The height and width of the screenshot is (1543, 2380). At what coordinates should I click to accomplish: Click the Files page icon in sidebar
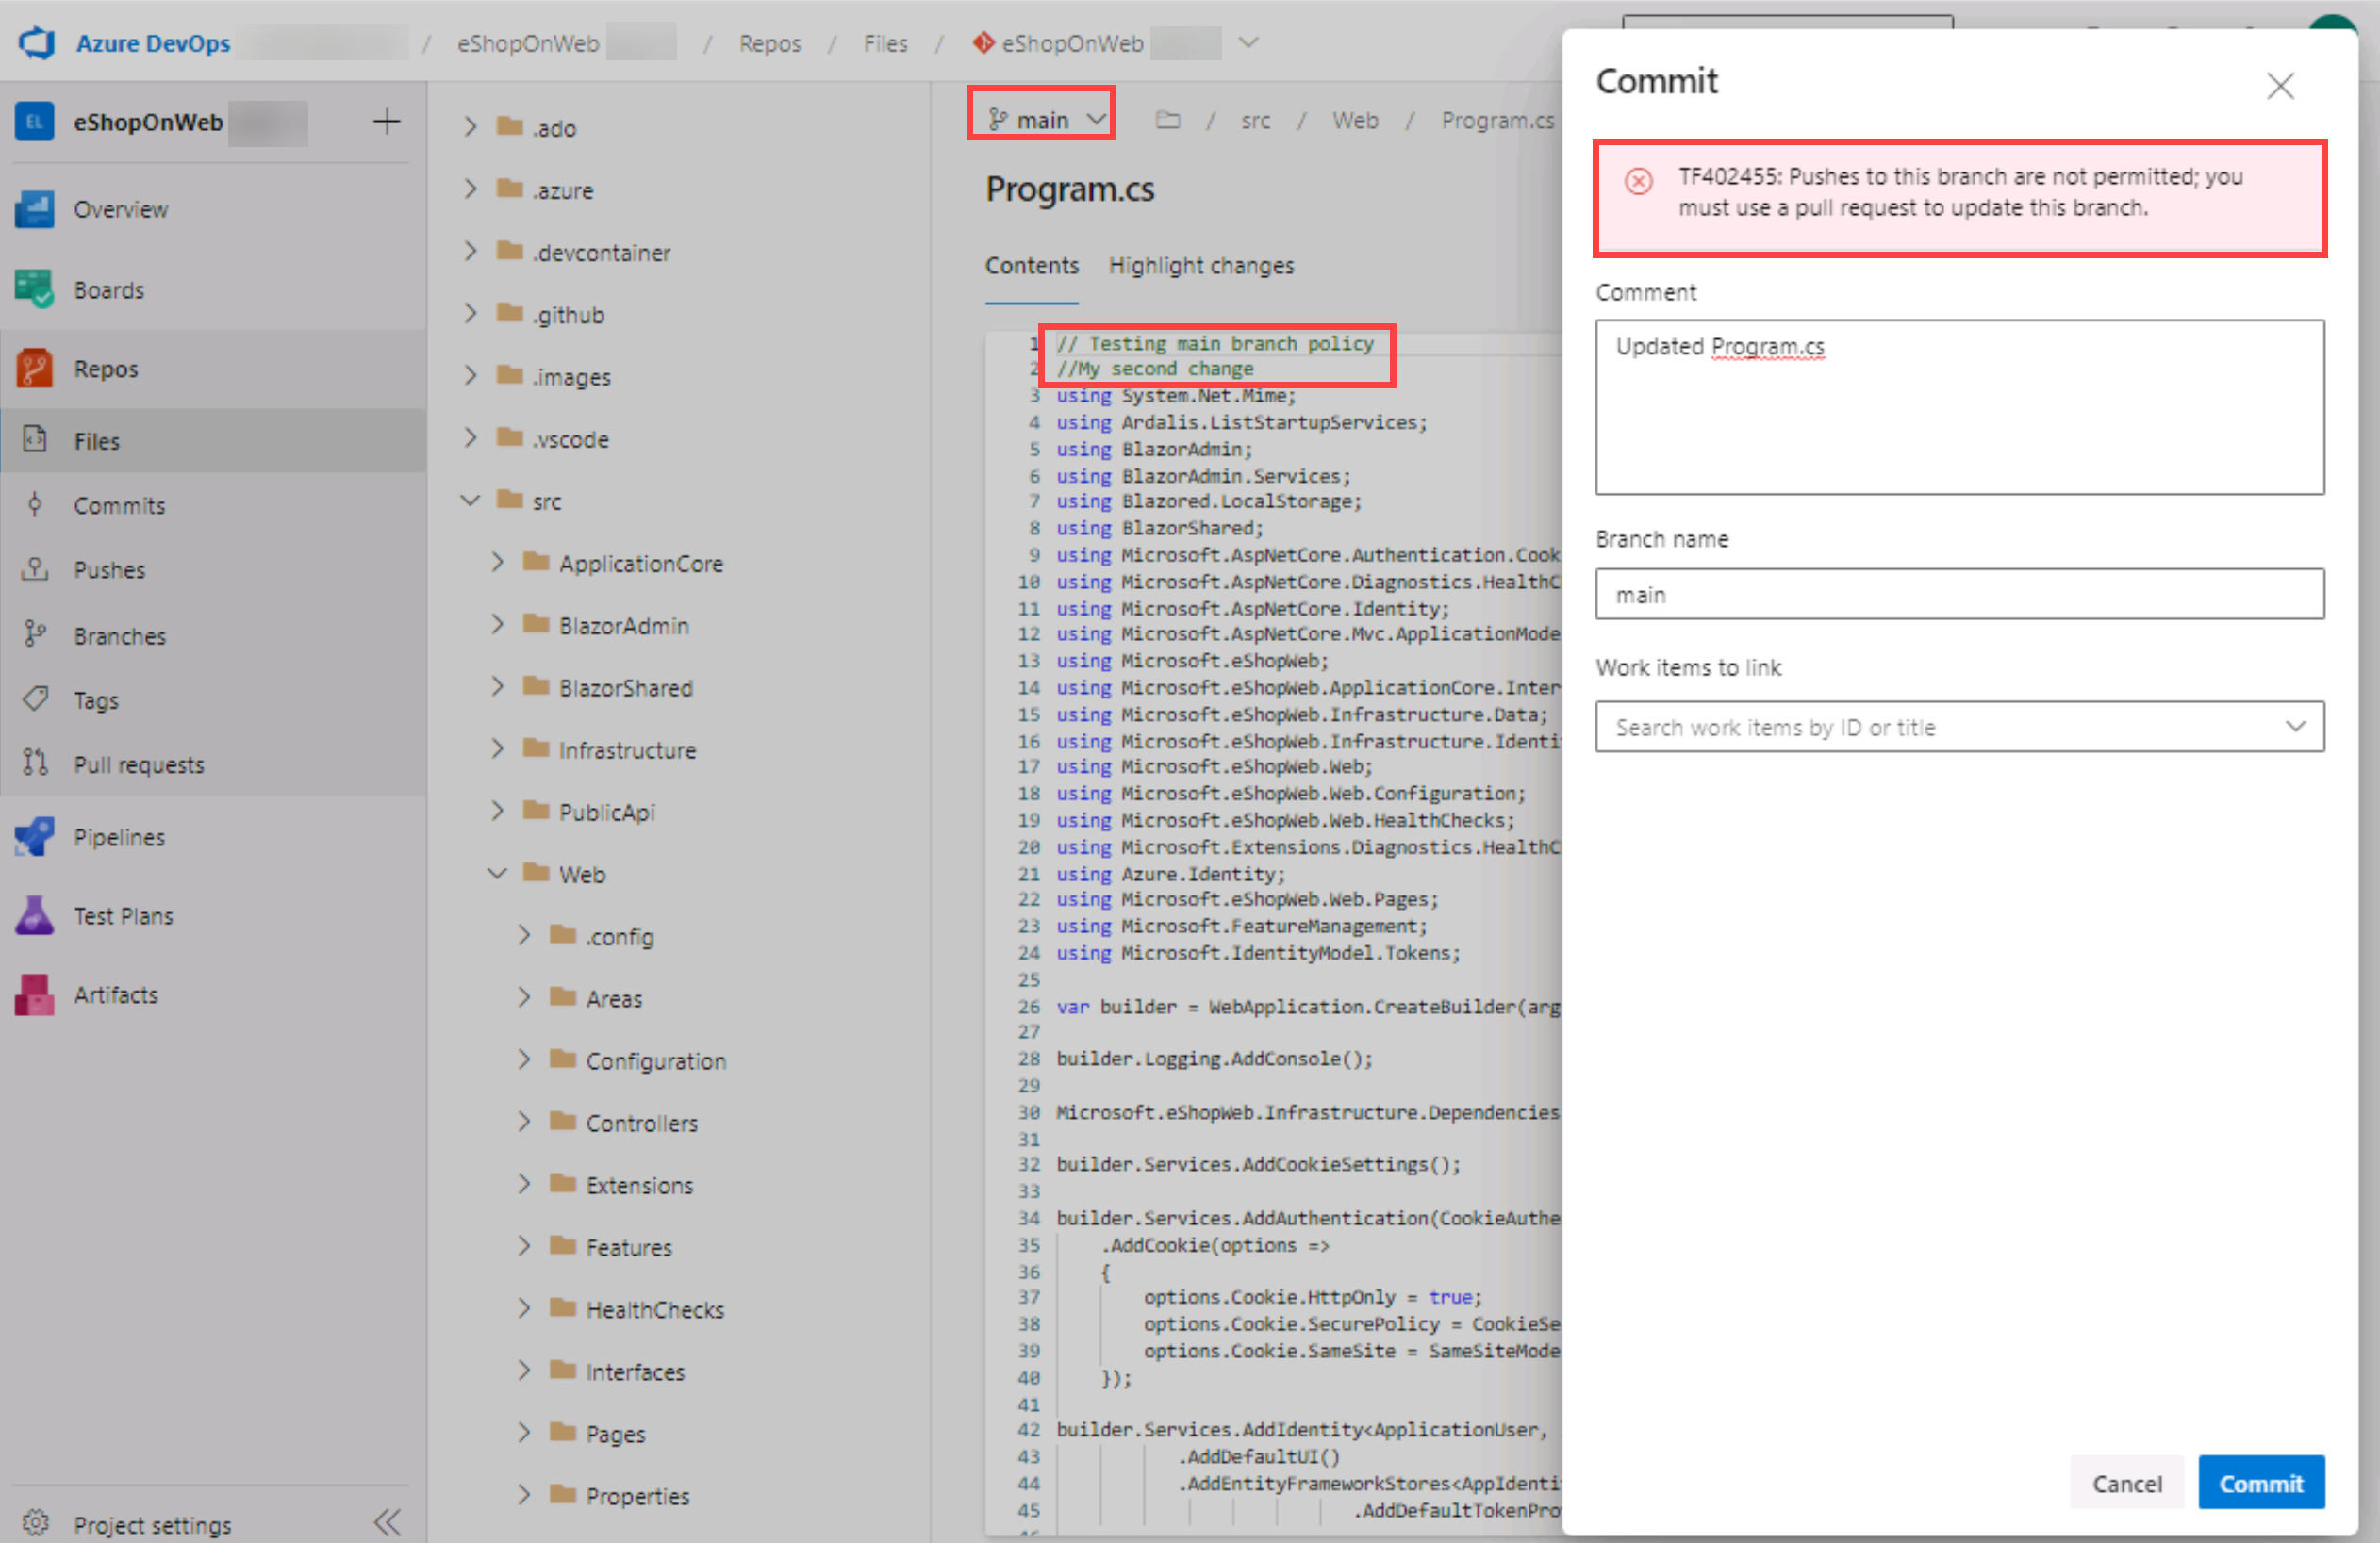point(35,440)
